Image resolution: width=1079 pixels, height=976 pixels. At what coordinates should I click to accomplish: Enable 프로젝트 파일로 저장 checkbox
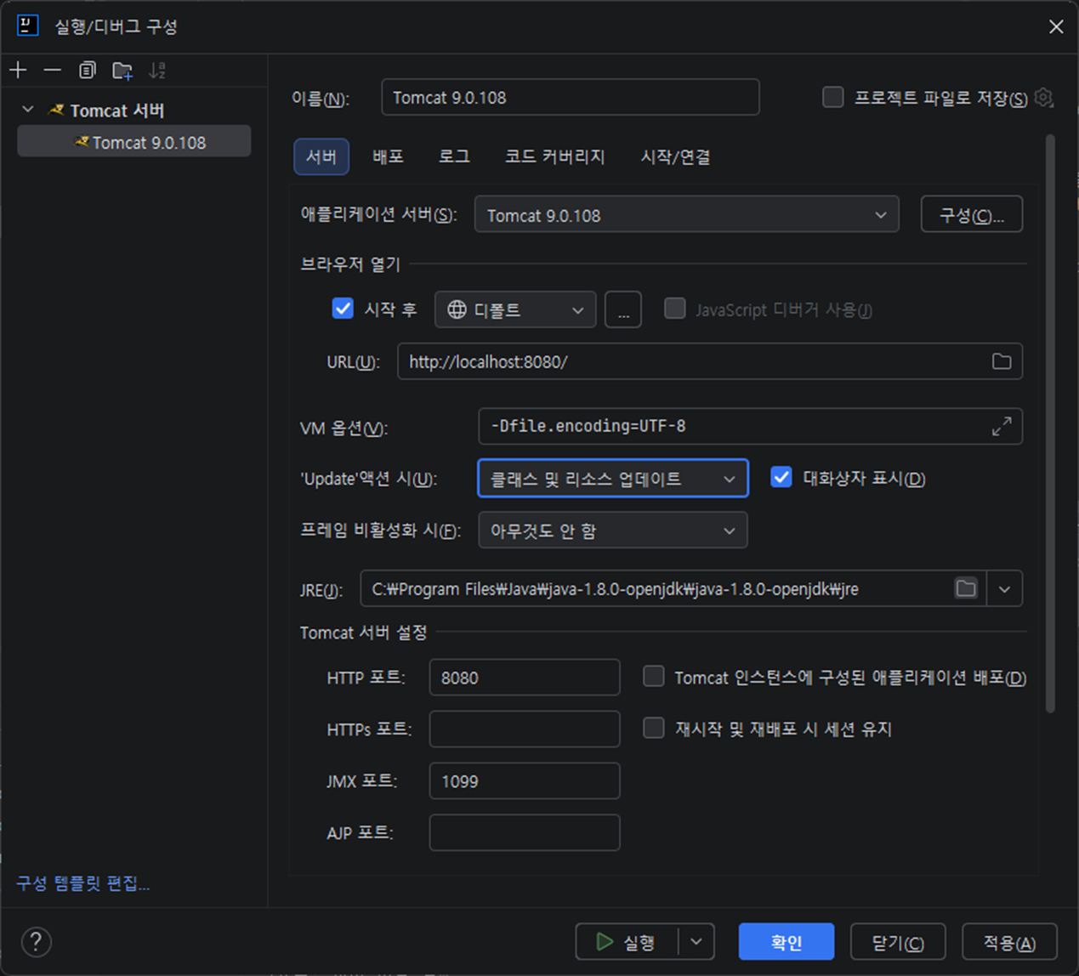pyautogui.click(x=833, y=97)
